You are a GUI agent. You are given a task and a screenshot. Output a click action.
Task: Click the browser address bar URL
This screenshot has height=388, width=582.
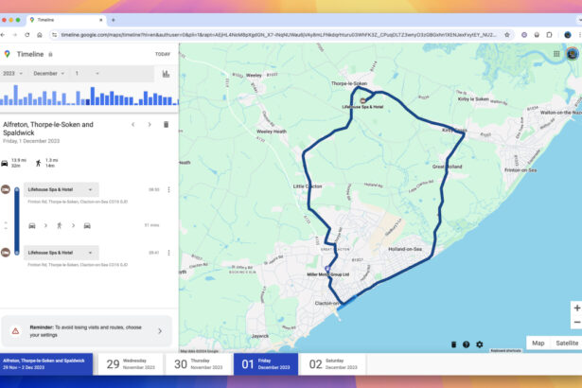278,35
